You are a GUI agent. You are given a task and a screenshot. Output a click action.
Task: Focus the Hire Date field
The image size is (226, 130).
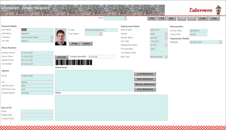click(159, 41)
